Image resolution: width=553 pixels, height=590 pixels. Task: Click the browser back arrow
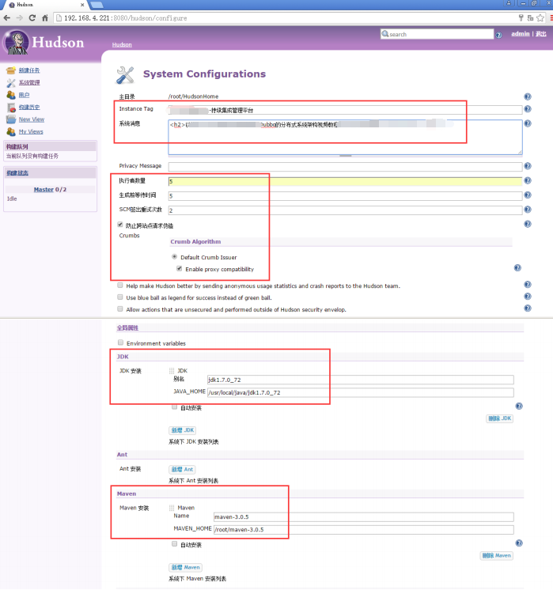[7, 17]
